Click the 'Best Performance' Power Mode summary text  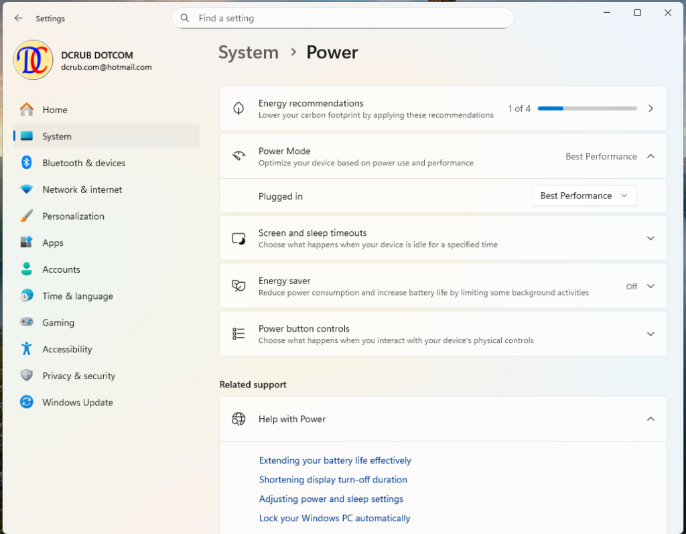tap(601, 156)
